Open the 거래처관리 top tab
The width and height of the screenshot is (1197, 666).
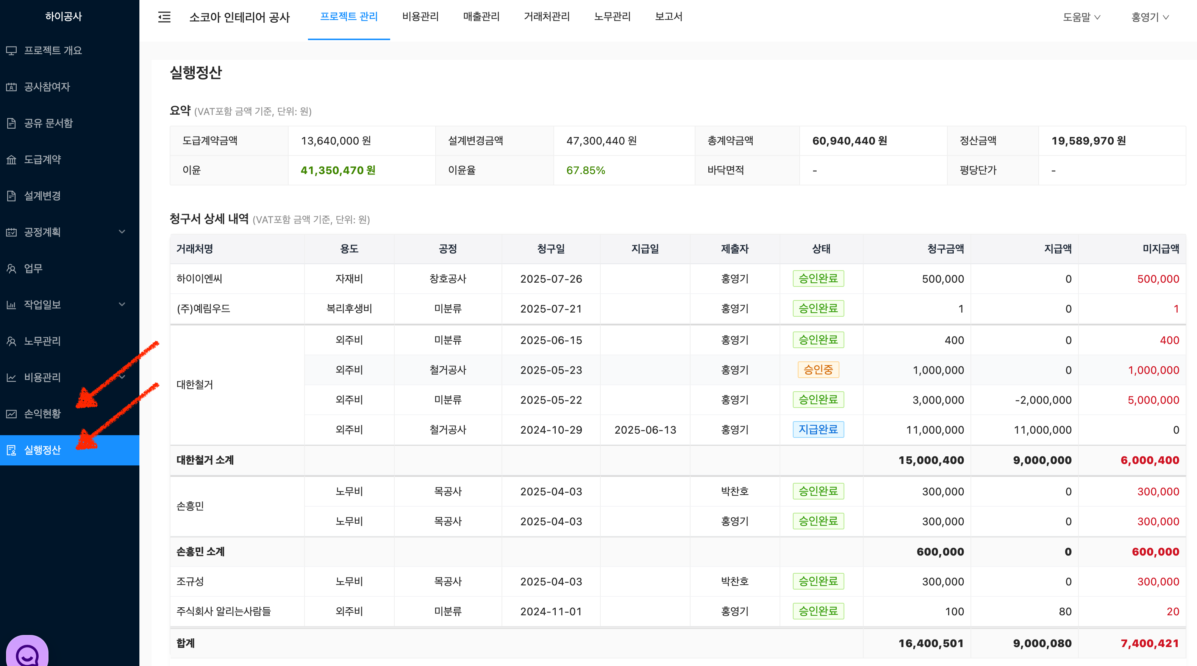pos(547,17)
